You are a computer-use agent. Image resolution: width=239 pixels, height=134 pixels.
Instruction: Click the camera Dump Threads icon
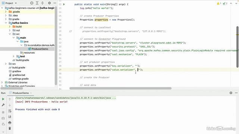[3, 118]
